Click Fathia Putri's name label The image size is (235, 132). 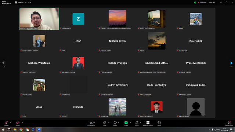66,95
